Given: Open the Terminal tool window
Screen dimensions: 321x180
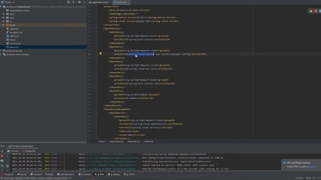Looking at the screenshot, I should point(36,174).
